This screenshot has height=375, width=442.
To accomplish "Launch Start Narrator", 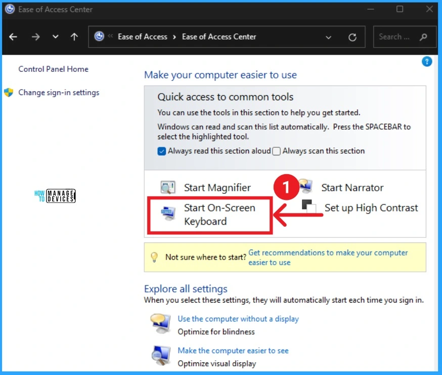I will coord(352,188).
